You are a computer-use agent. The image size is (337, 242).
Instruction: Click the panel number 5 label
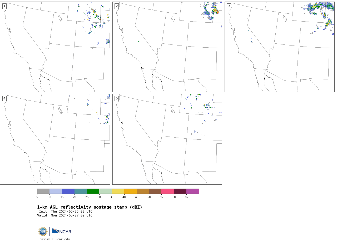117,98
